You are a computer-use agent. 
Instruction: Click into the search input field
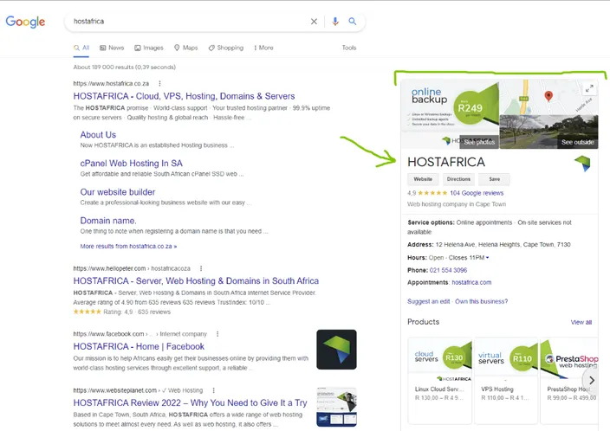pyautogui.click(x=189, y=22)
